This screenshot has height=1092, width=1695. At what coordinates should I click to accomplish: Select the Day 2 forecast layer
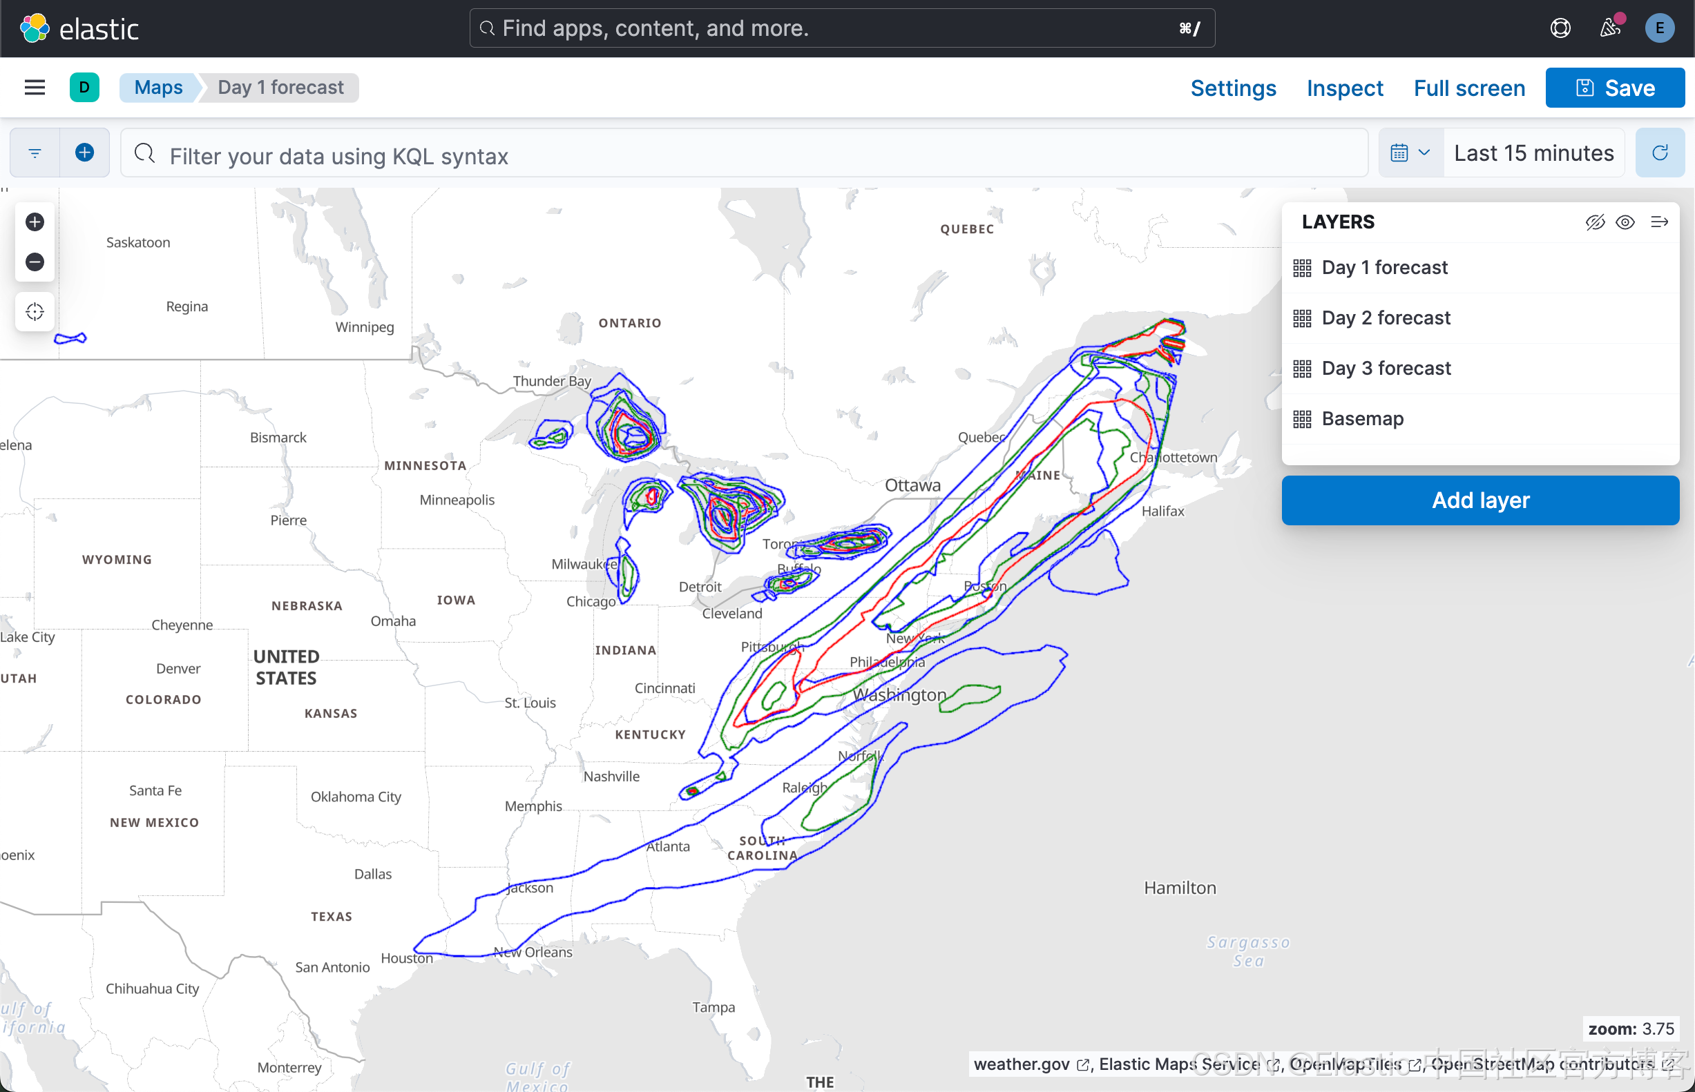coord(1386,318)
